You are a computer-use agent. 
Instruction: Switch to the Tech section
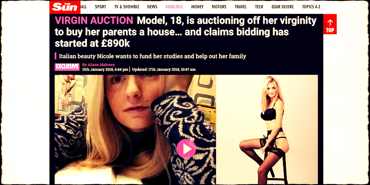(x=259, y=7)
